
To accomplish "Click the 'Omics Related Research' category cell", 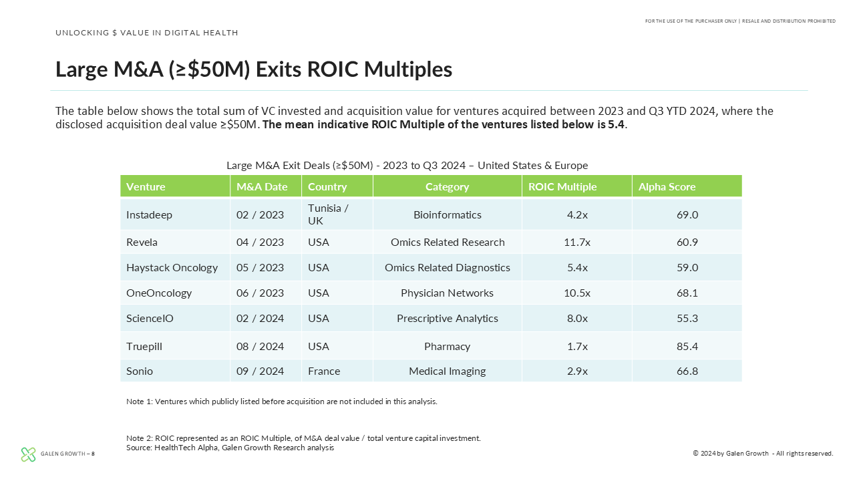I will (x=448, y=242).
